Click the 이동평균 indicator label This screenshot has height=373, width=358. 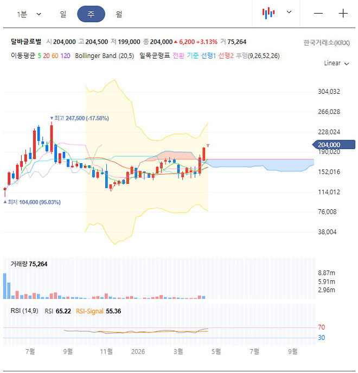pyautogui.click(x=23, y=56)
